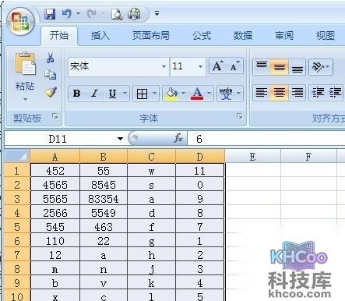Activate the Format Painter brush

(51, 92)
